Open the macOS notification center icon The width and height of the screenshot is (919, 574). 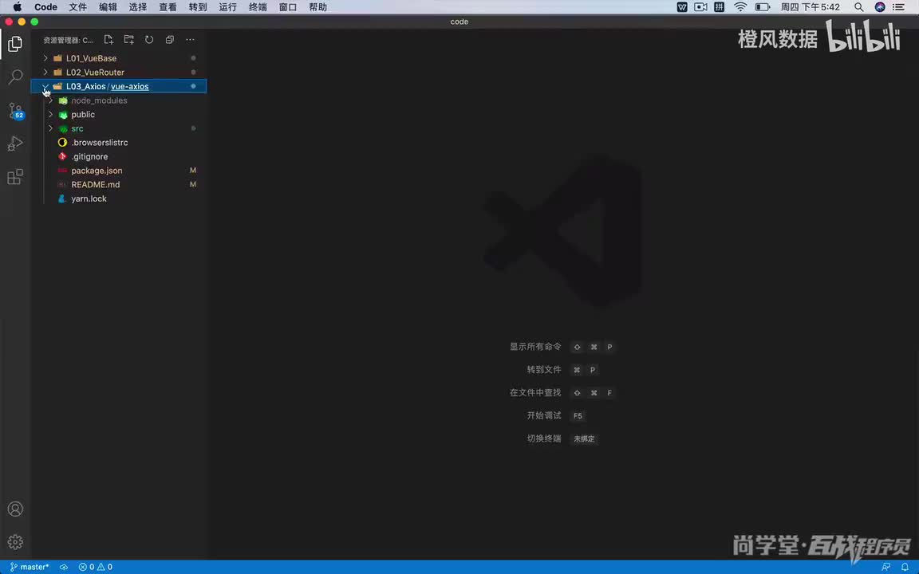coord(898,7)
